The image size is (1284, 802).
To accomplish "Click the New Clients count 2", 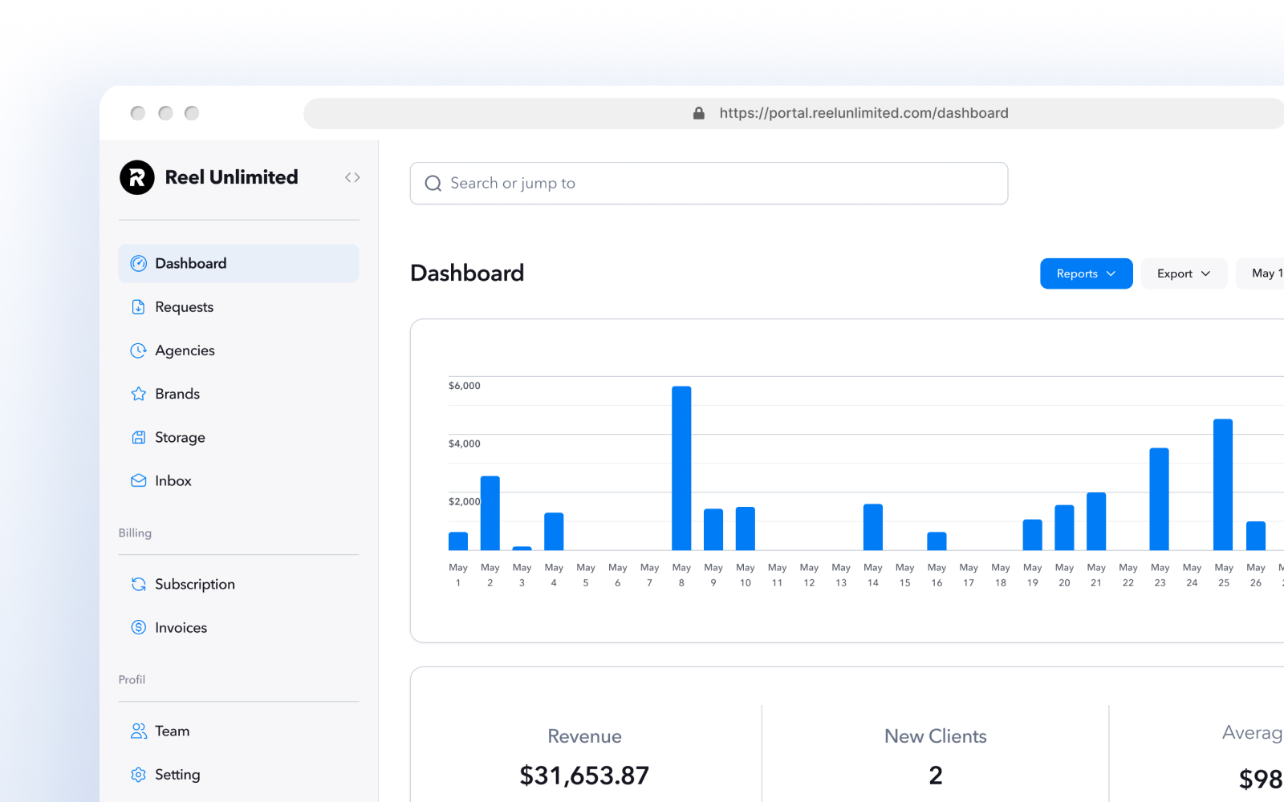I will click(x=936, y=776).
